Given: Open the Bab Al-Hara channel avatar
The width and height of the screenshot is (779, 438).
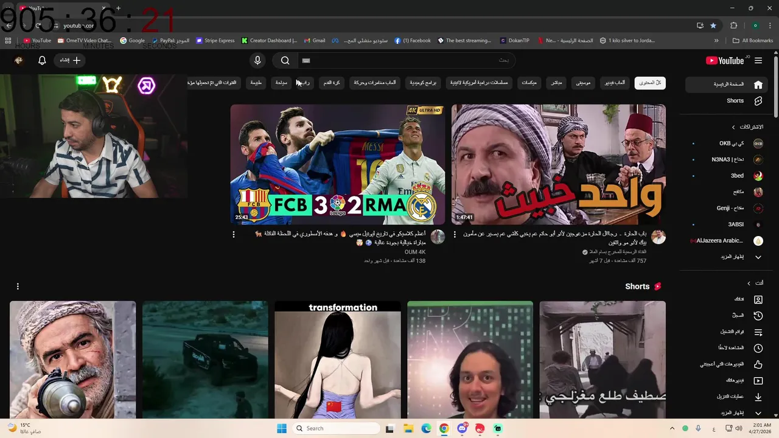Looking at the screenshot, I should (x=658, y=237).
